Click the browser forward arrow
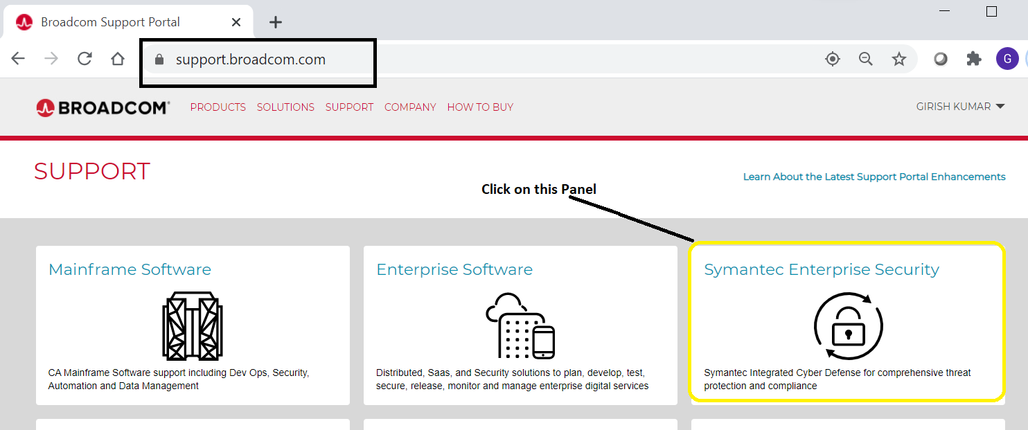The width and height of the screenshot is (1028, 430). (x=51, y=59)
